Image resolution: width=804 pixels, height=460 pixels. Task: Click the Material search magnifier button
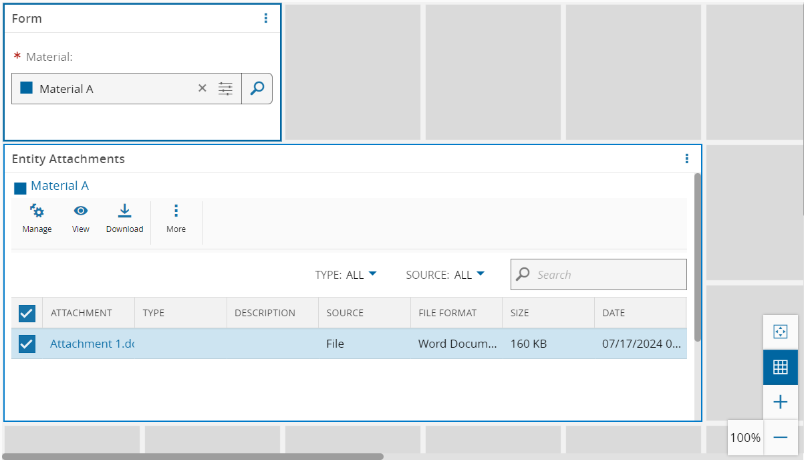[x=257, y=88]
